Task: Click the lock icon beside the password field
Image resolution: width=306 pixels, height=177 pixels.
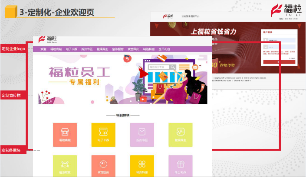Action: point(265,47)
